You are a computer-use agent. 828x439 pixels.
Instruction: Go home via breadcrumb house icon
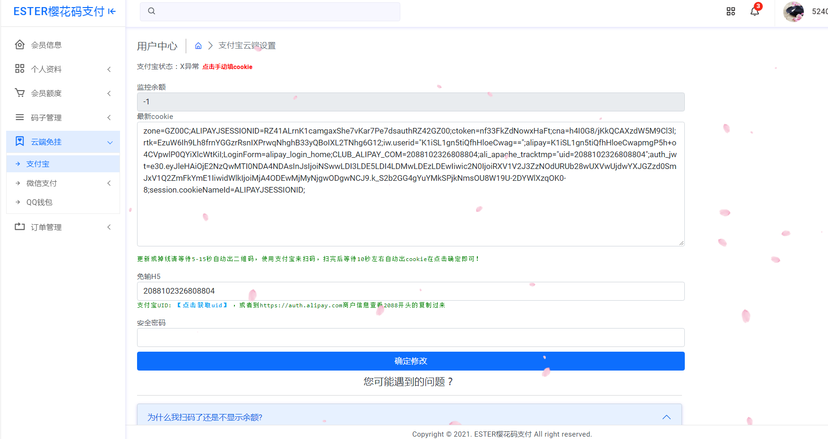tap(198, 46)
